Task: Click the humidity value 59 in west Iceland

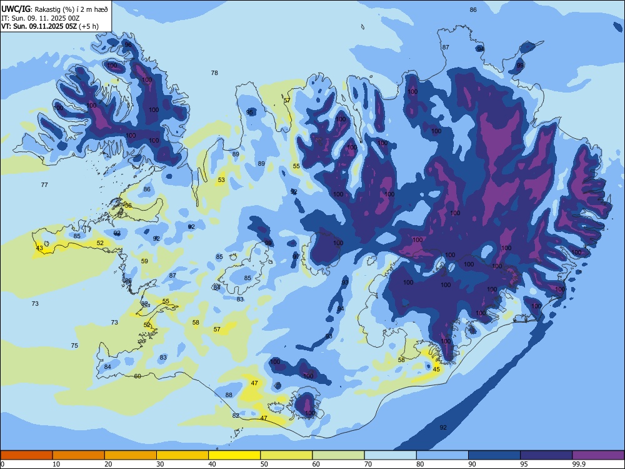Action: pyautogui.click(x=144, y=261)
